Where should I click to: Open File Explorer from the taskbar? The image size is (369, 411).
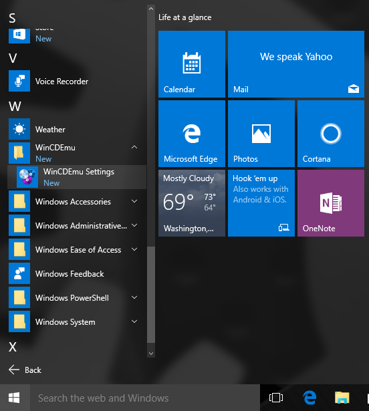tap(342, 398)
